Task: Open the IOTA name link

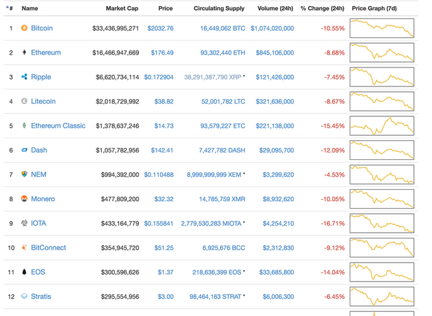Action: (x=38, y=223)
